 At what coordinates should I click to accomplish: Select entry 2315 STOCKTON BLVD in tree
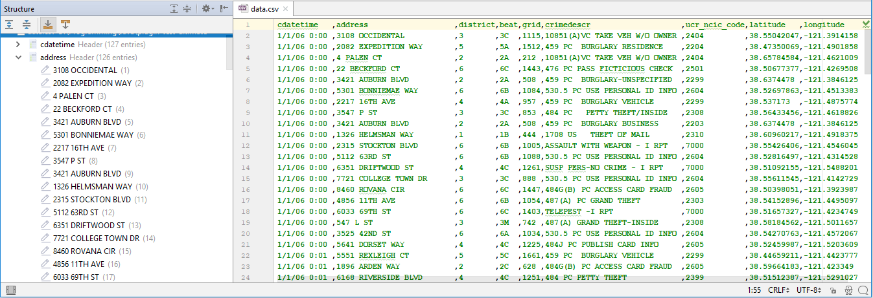coord(100,200)
